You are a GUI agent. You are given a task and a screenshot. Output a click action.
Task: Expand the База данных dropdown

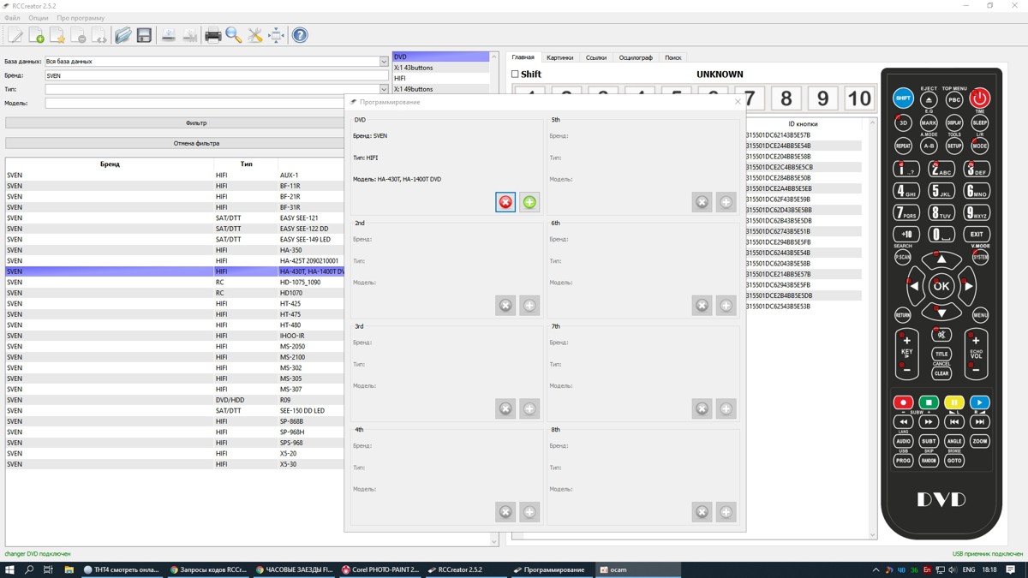383,62
